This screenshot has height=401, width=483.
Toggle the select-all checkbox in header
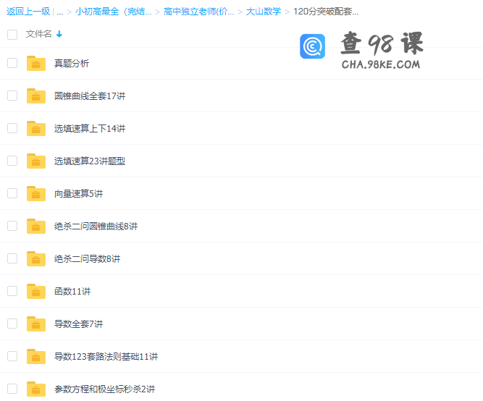click(x=12, y=34)
